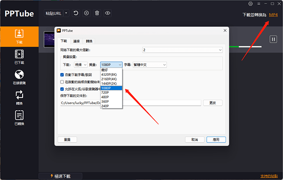Select 480P quality option
This screenshot has width=283, height=180.
click(111, 97)
